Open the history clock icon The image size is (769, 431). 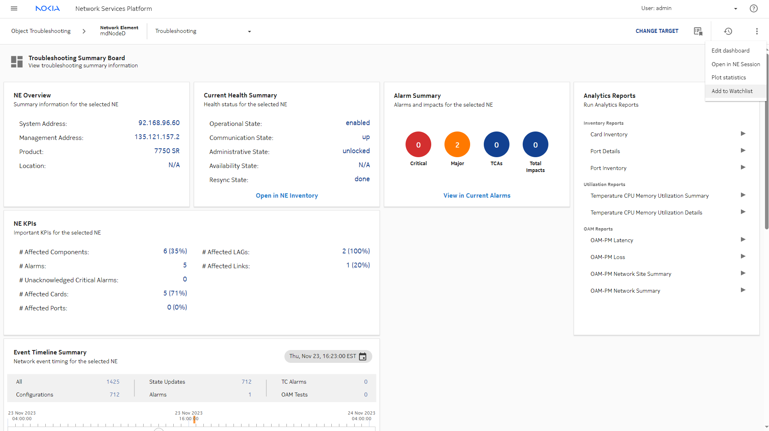tap(728, 31)
